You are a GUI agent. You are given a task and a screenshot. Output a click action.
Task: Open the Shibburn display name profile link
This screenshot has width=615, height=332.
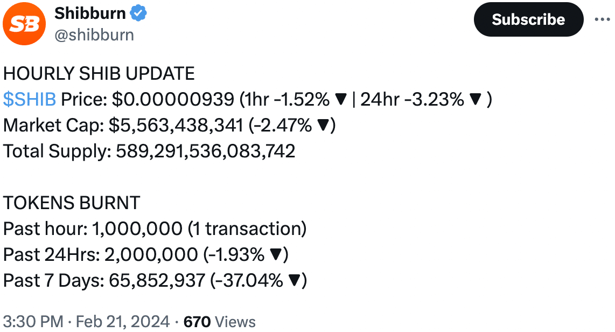pyautogui.click(x=91, y=14)
